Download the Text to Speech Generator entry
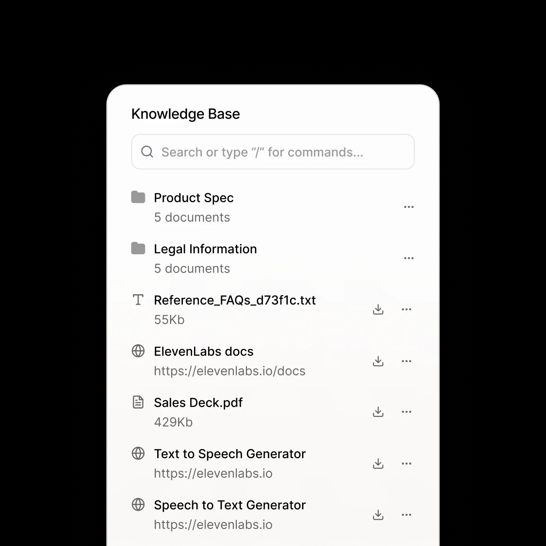Image resolution: width=546 pixels, height=546 pixels. coord(378,463)
